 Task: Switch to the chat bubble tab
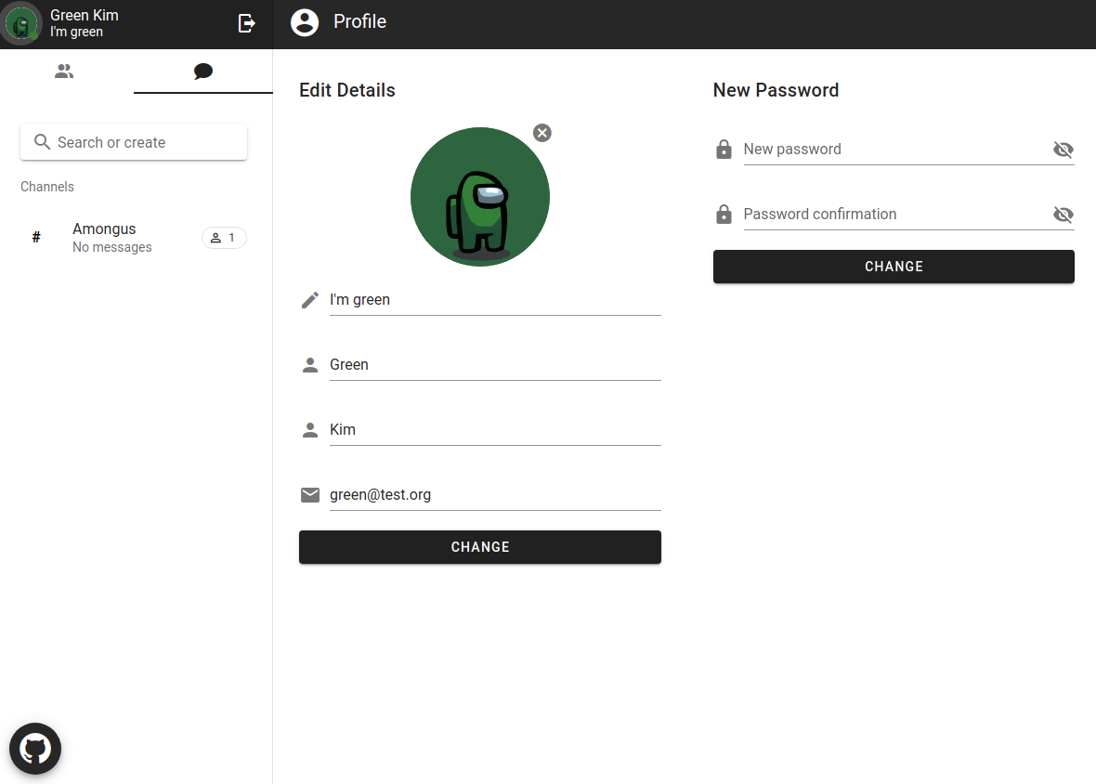[x=203, y=72]
